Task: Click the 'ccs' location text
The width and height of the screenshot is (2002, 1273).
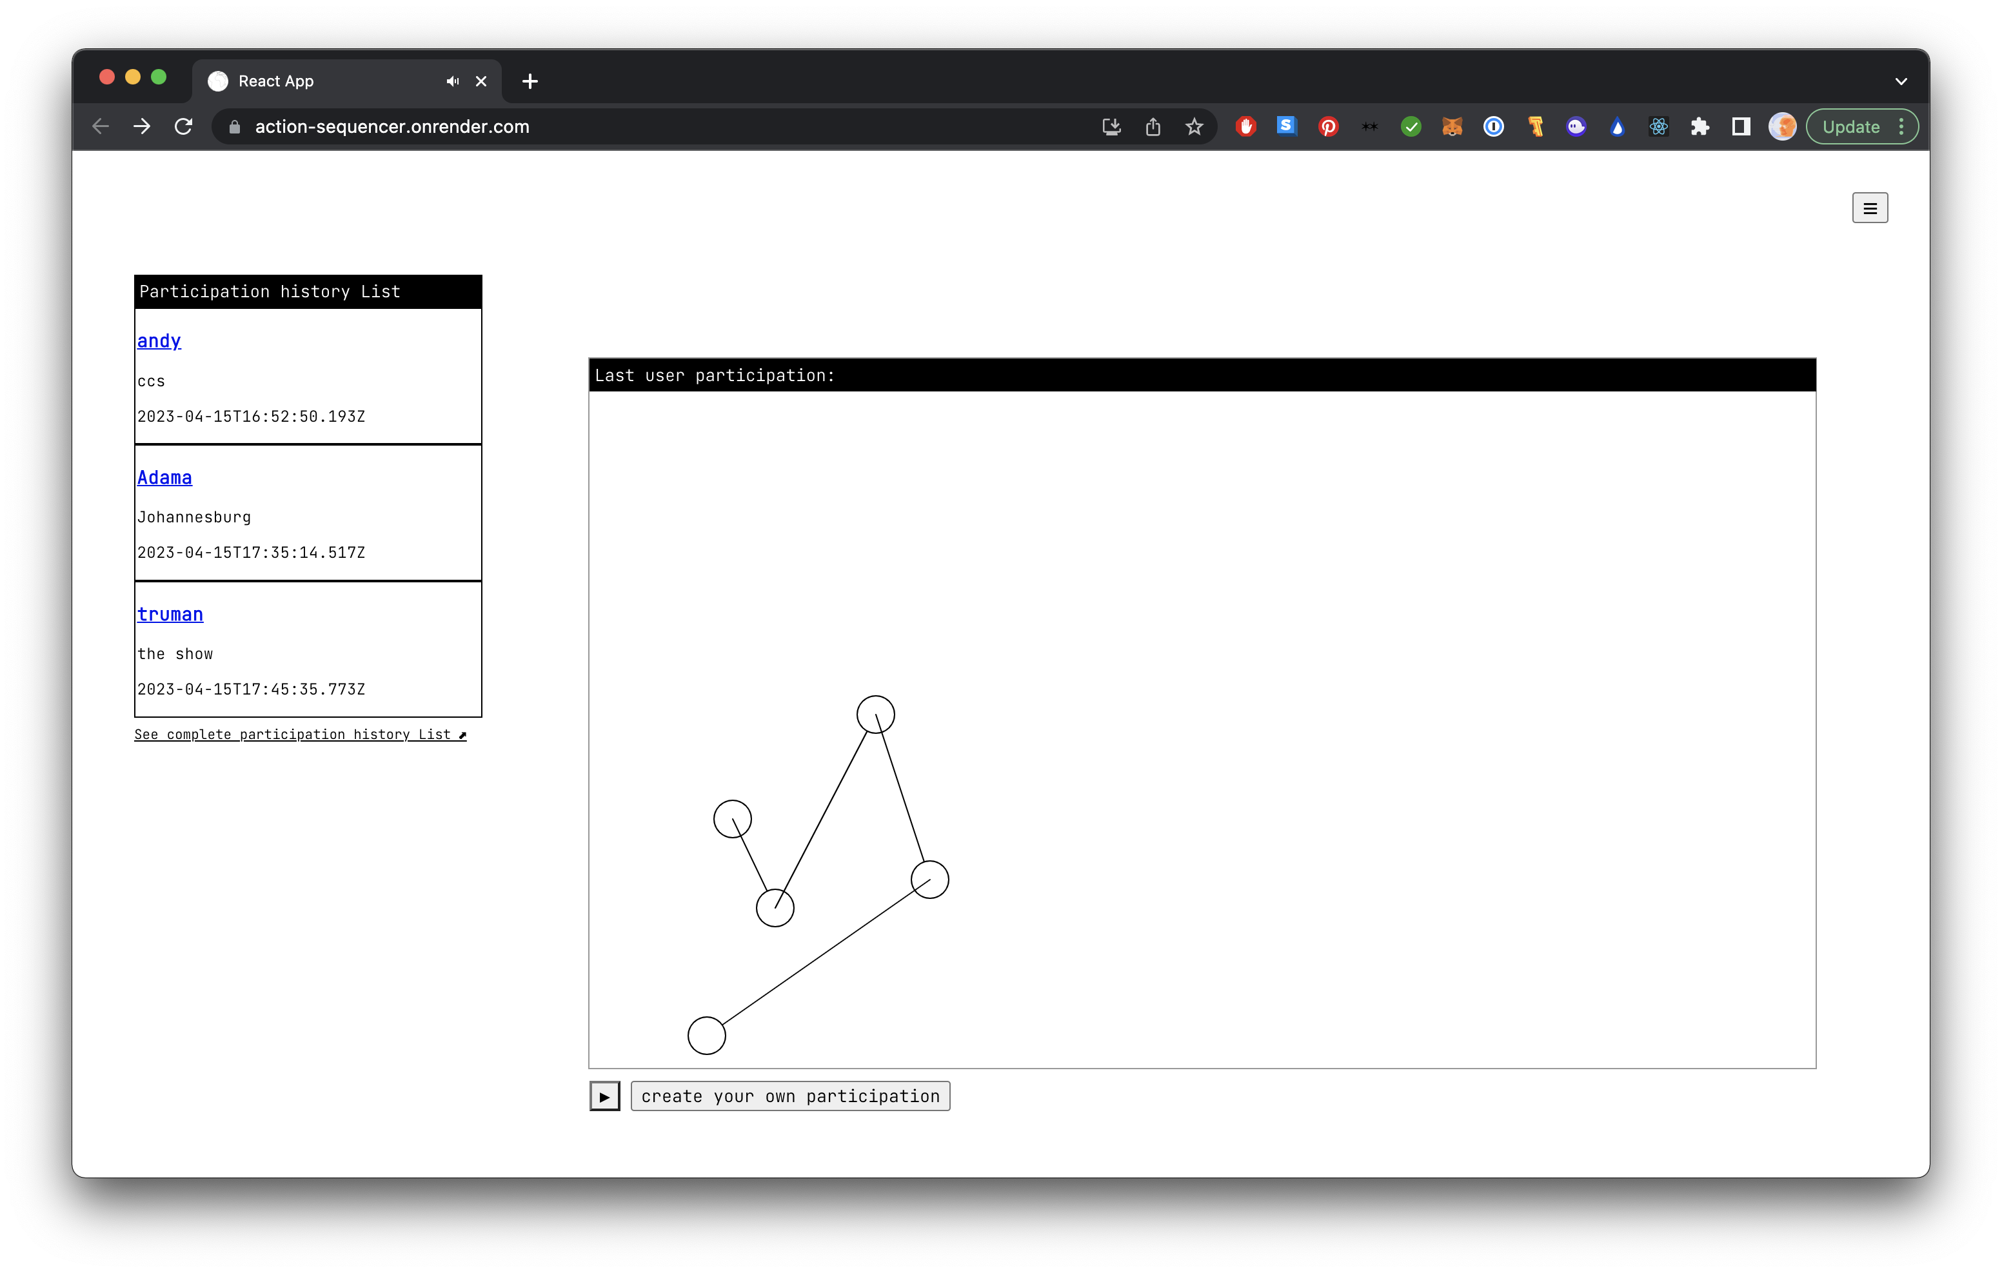Action: click(x=152, y=381)
